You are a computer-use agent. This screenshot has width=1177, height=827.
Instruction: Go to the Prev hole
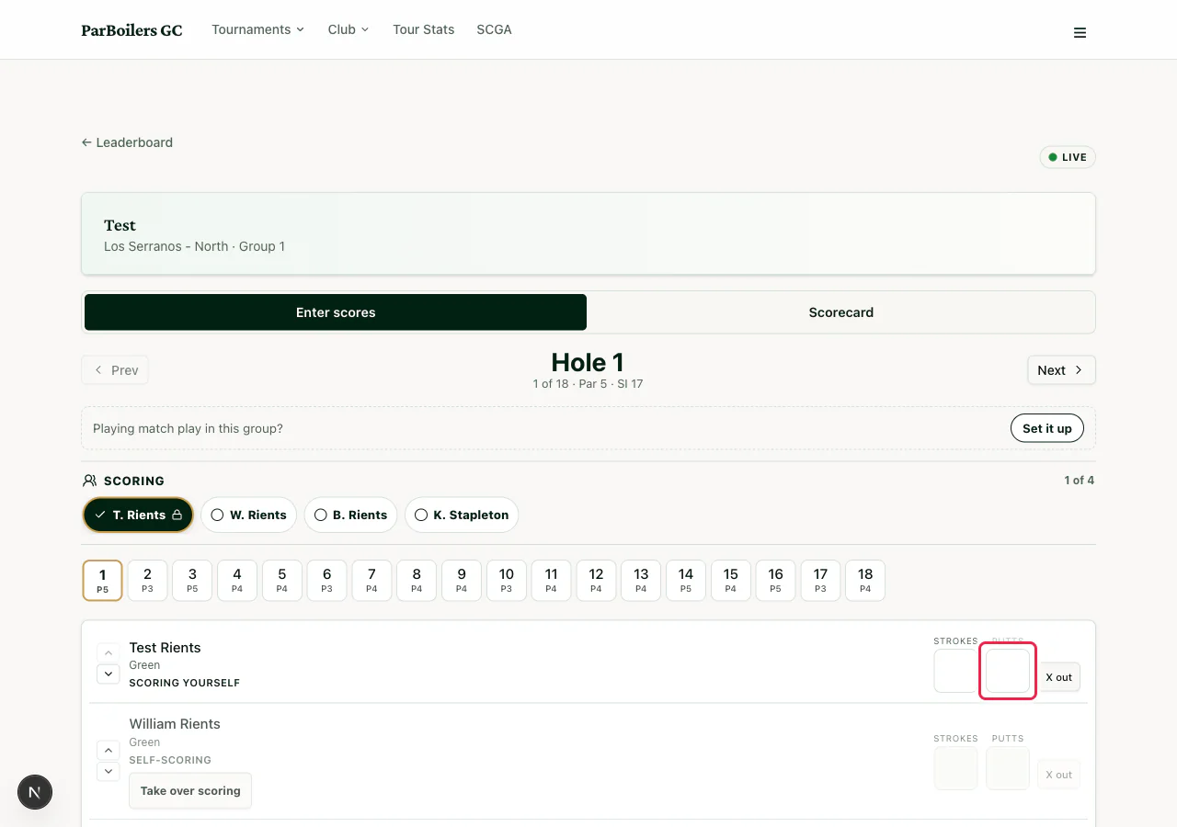(x=115, y=370)
